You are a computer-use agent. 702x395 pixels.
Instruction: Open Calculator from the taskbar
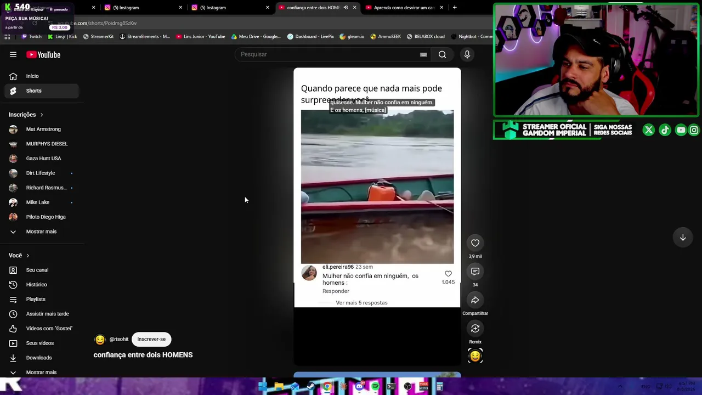[440, 387]
